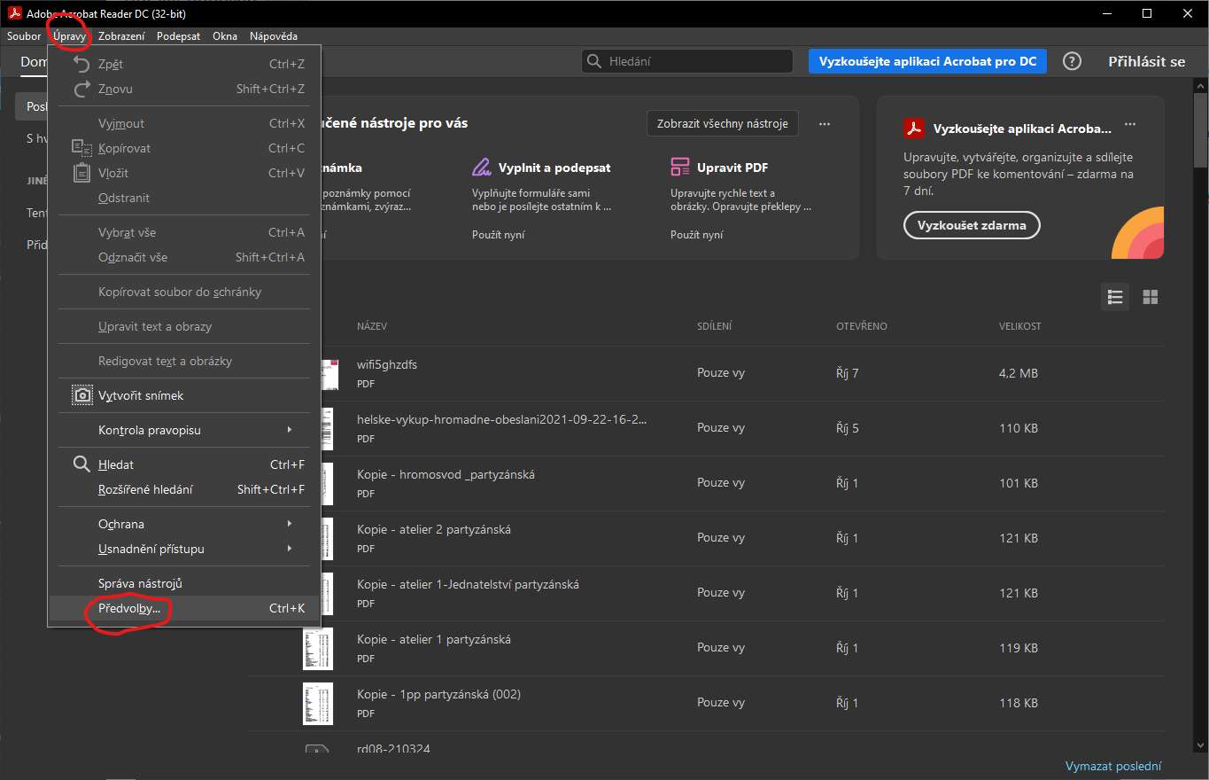This screenshot has height=780, width=1209.
Task: Open file Kopie - hromosvod _partyzánská
Action: click(446, 474)
